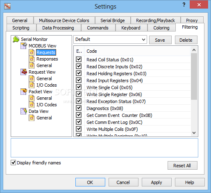Uncheck Read Exception Status (0x07)
The height and width of the screenshot is (193, 211).
[x=79, y=101]
